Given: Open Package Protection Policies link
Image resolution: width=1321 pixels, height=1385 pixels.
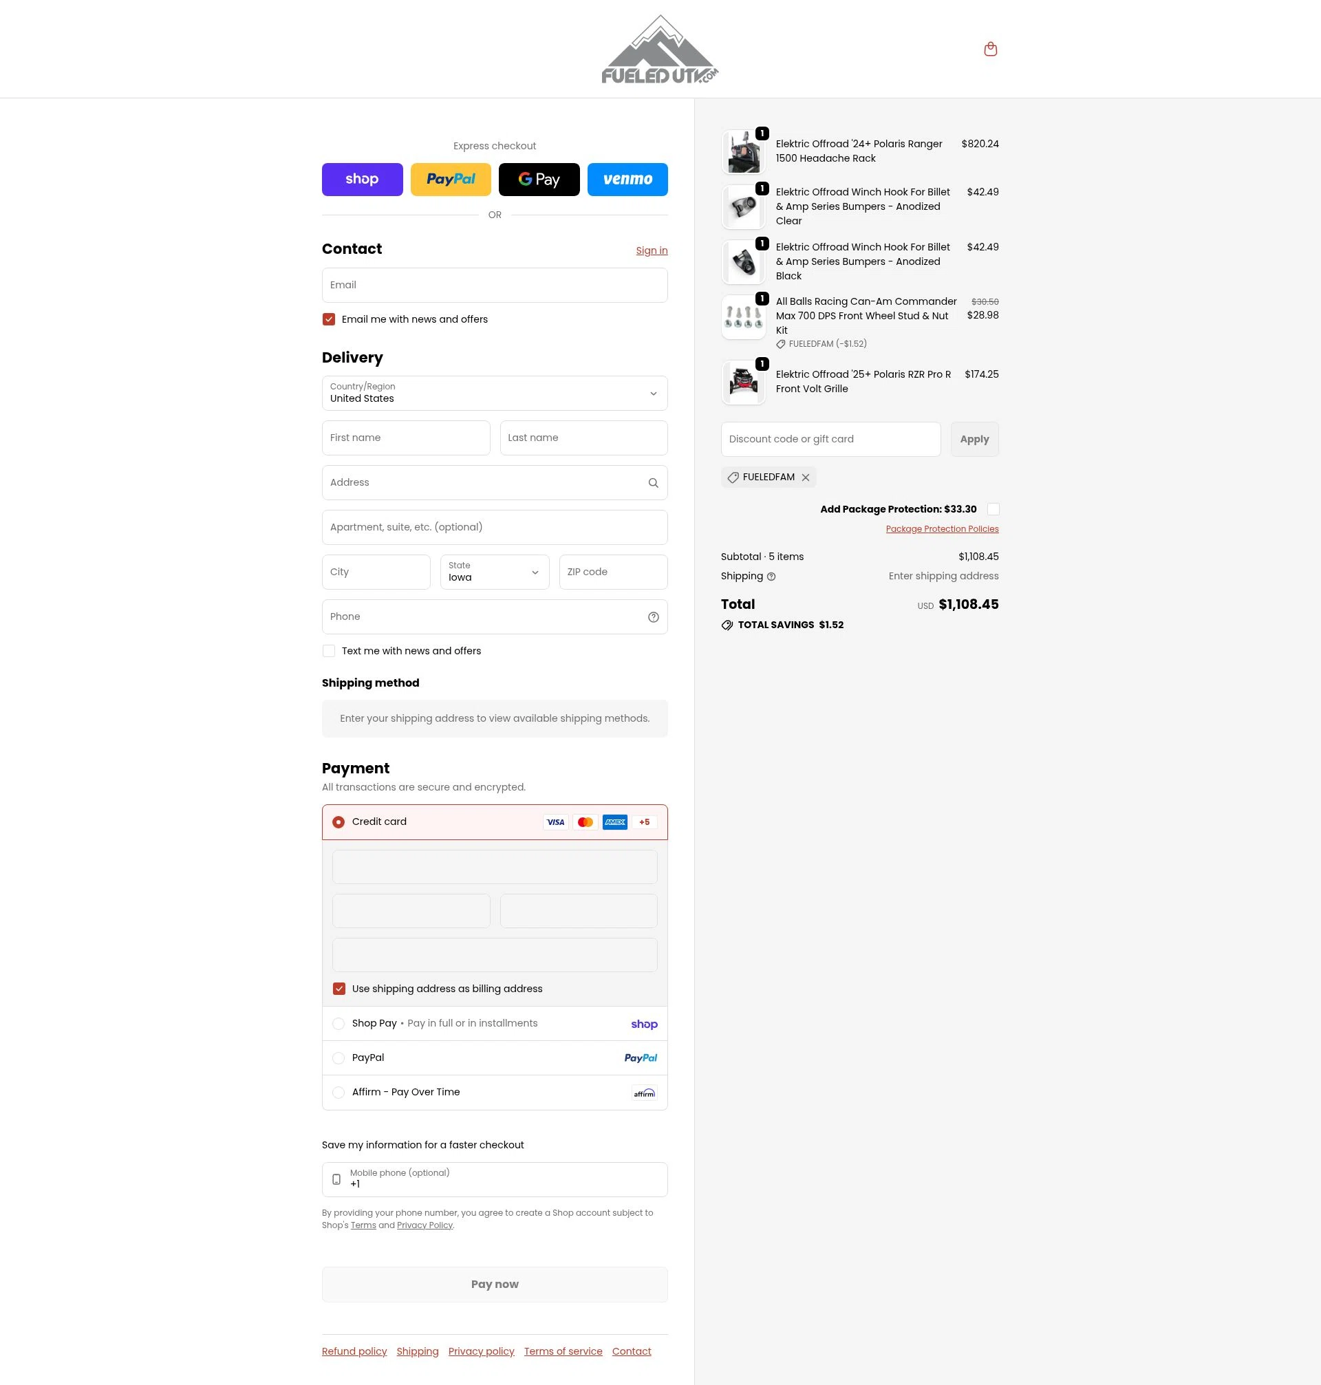Looking at the screenshot, I should coord(942,529).
